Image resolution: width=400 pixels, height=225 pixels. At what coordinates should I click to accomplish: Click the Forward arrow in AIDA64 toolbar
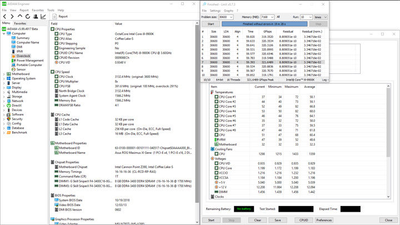12,16
